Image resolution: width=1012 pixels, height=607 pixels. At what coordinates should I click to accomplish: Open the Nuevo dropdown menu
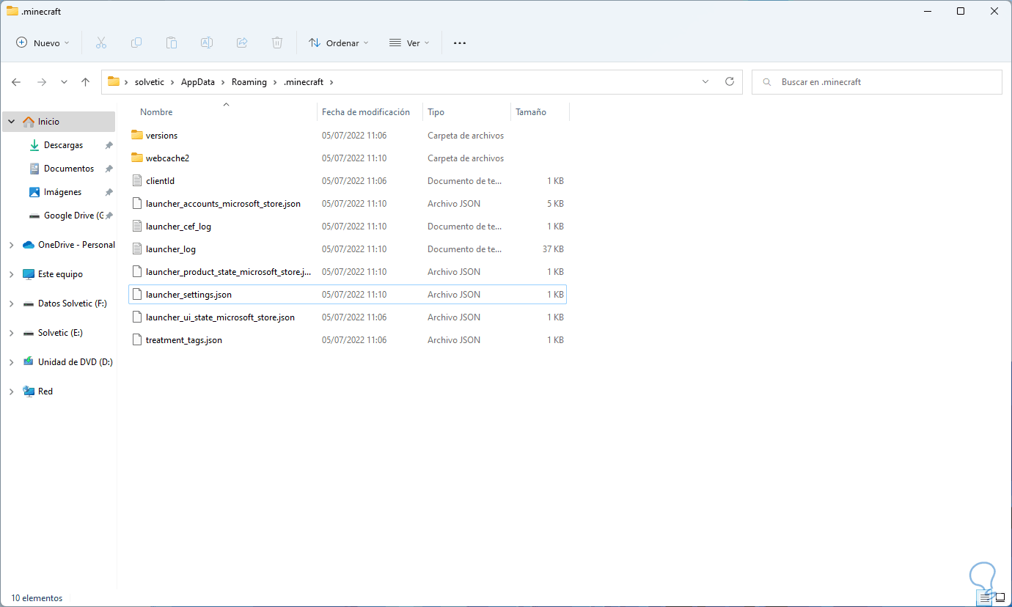tap(43, 43)
